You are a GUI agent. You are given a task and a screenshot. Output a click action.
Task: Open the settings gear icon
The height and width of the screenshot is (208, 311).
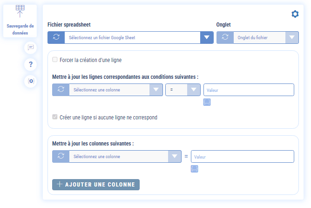(295, 14)
